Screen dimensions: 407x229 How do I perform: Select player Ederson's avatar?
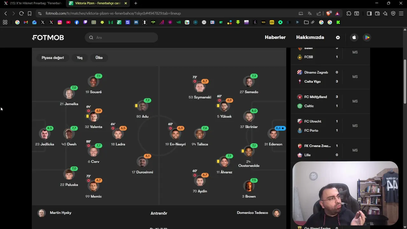[273, 134]
